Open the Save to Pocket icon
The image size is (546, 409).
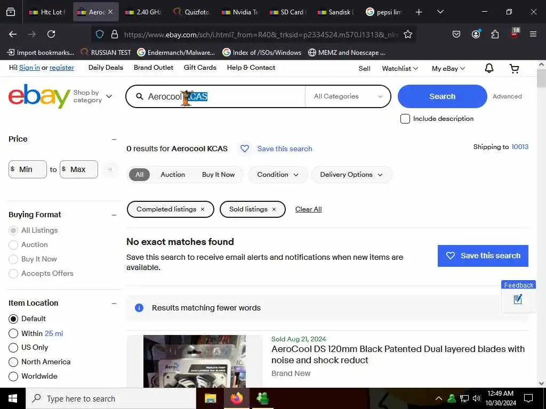(456, 34)
